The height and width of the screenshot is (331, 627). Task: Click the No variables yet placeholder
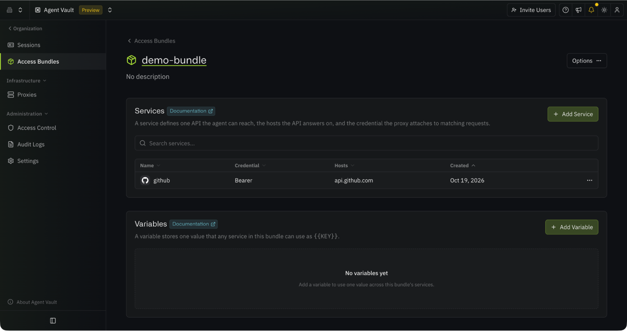pos(366,273)
